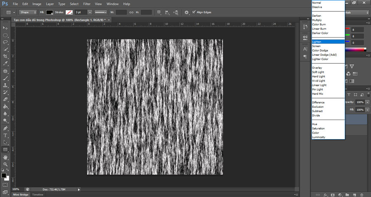
Task: Click the shape Width input field
Action: point(121,12)
